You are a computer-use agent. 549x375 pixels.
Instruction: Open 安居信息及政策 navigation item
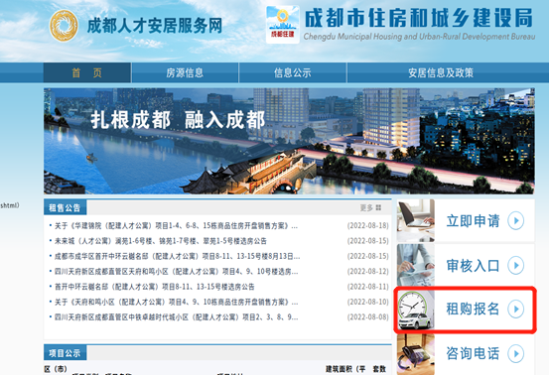tap(441, 72)
